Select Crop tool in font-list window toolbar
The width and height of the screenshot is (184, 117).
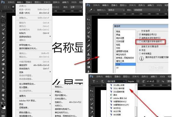coord(92,108)
